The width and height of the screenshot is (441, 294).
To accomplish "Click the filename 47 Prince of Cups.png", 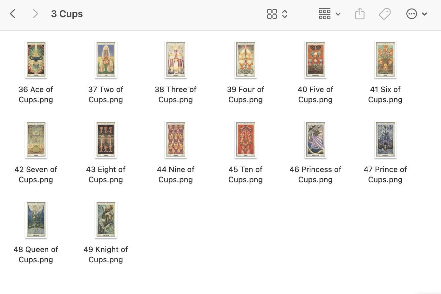I will point(385,174).
